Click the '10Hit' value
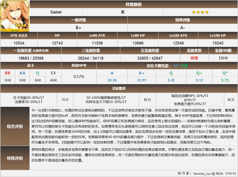Screen dimensions: 238x177 223,58
